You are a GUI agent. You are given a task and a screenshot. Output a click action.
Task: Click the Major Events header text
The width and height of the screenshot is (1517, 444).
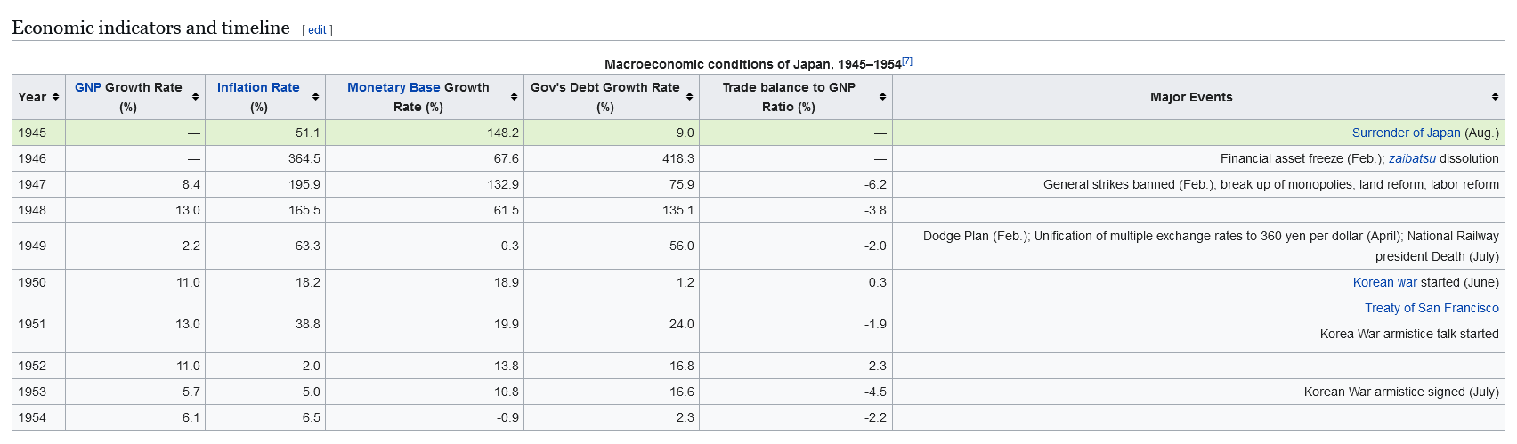pyautogui.click(x=1191, y=97)
